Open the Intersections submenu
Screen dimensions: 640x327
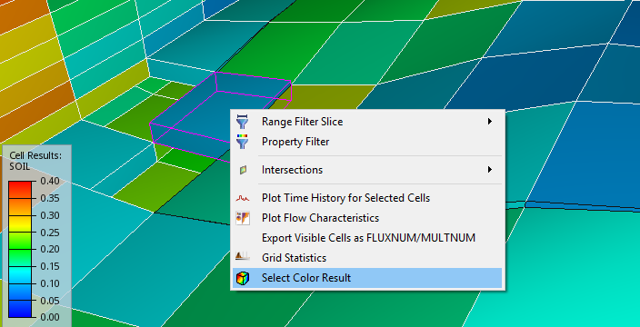pyautogui.click(x=367, y=170)
